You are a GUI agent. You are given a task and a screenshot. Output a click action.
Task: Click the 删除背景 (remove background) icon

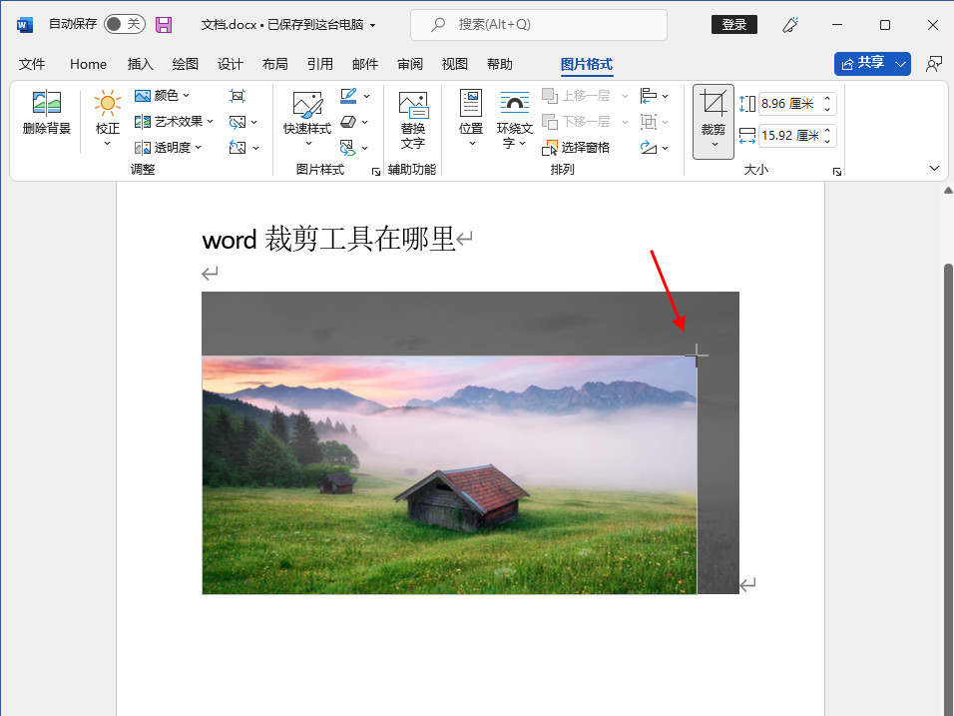coord(47,104)
